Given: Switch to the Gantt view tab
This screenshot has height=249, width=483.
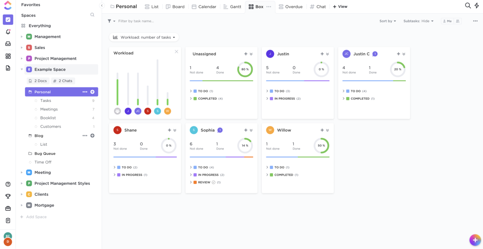Looking at the screenshot, I should point(232,7).
